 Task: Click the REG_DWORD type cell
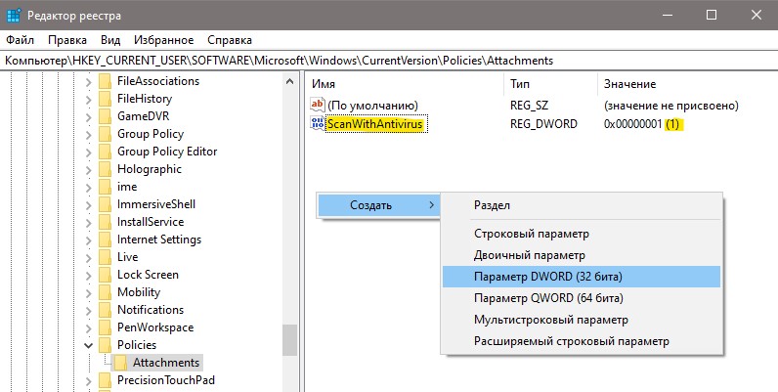click(543, 123)
